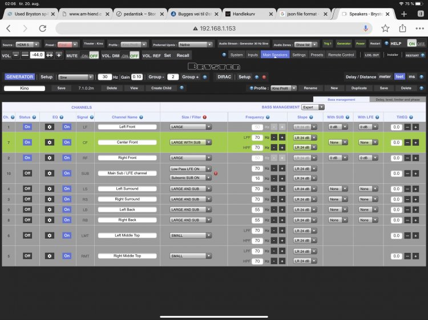Tap microphone icon in address bar

coord(365,28)
